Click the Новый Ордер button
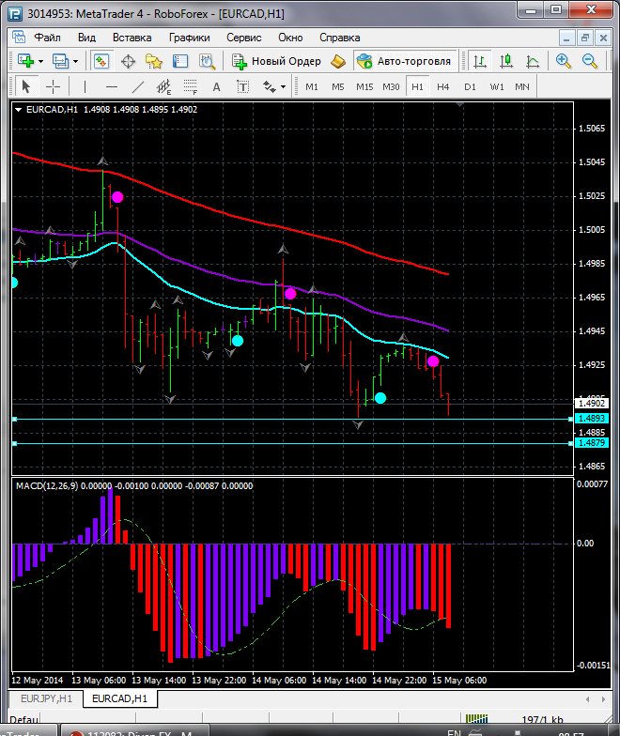This screenshot has width=620, height=736. (277, 61)
